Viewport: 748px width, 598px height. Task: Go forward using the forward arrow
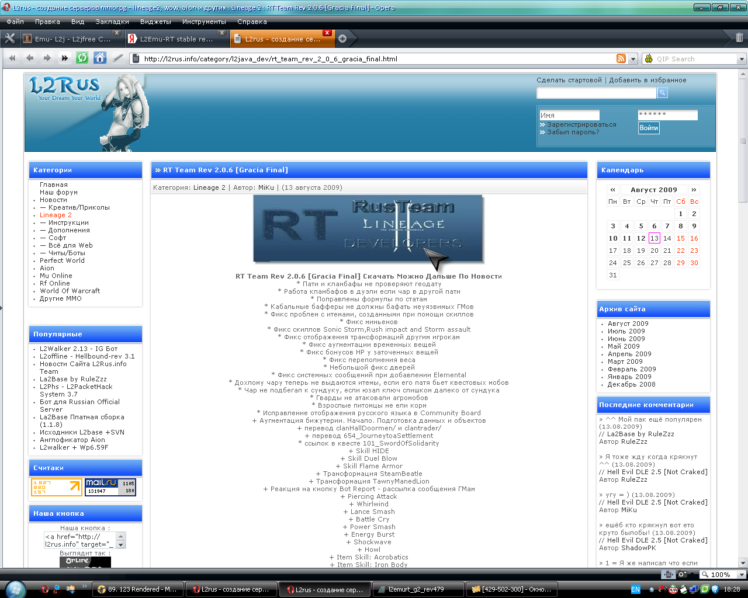[47, 58]
